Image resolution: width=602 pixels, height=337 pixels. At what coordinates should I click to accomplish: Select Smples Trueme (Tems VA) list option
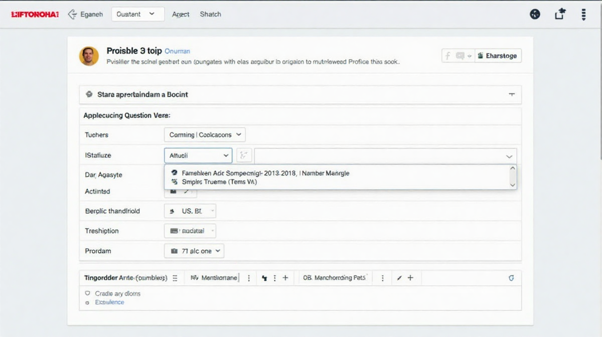pyautogui.click(x=219, y=182)
